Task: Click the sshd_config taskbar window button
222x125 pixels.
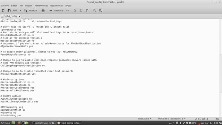Action: pos(69,123)
